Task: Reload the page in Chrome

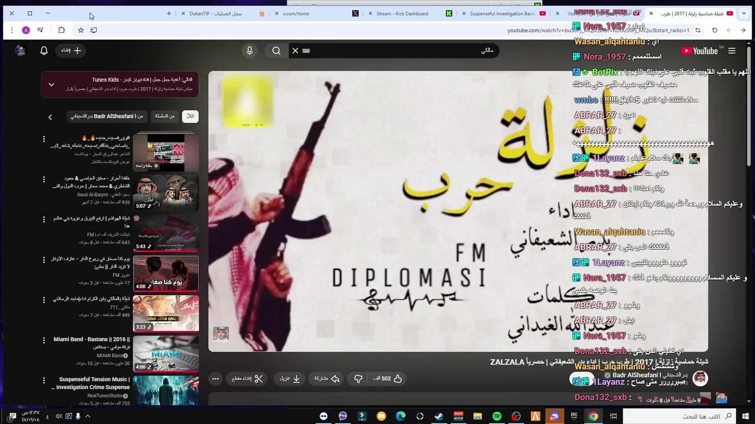Action: coord(714,30)
